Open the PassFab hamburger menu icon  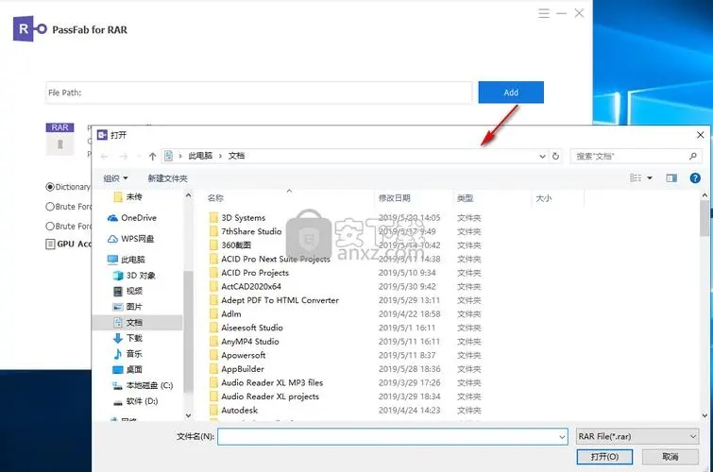544,13
